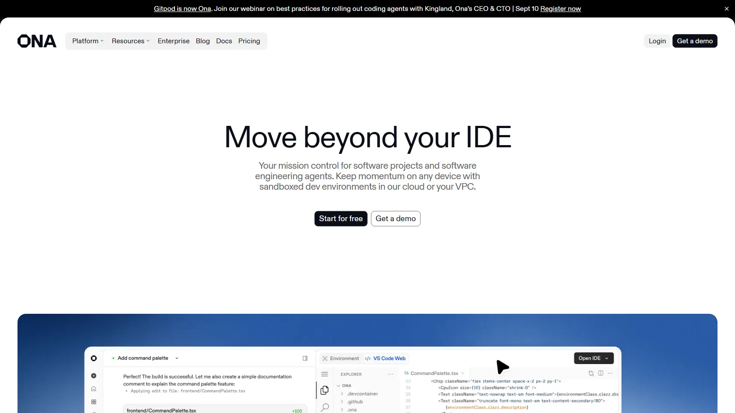
Task: Toggle the side panel layout icon
Action: point(305,358)
